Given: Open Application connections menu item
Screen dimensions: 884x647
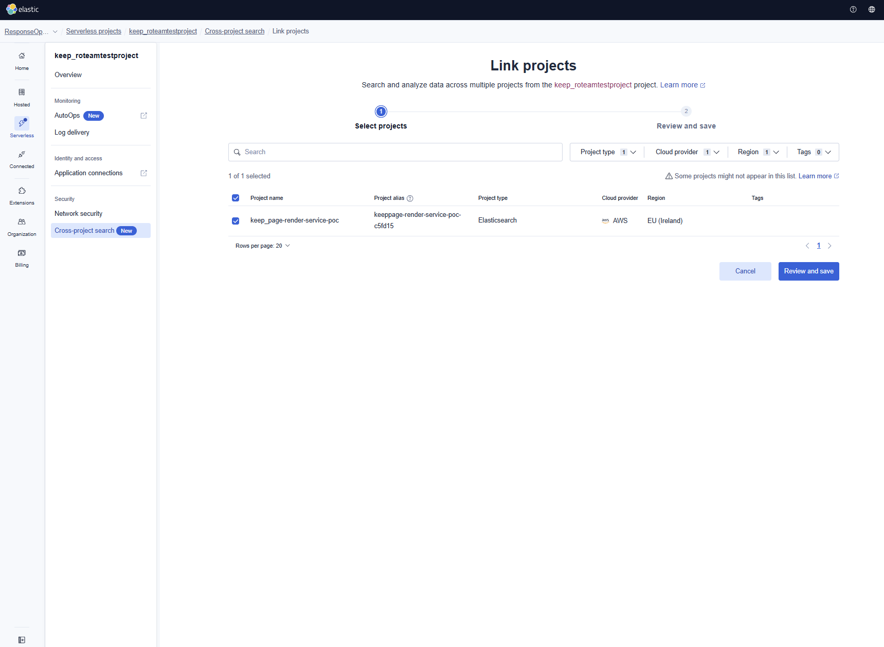Looking at the screenshot, I should coord(88,173).
